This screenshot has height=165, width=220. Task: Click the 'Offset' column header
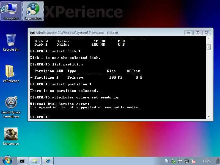pyautogui.click(x=133, y=71)
